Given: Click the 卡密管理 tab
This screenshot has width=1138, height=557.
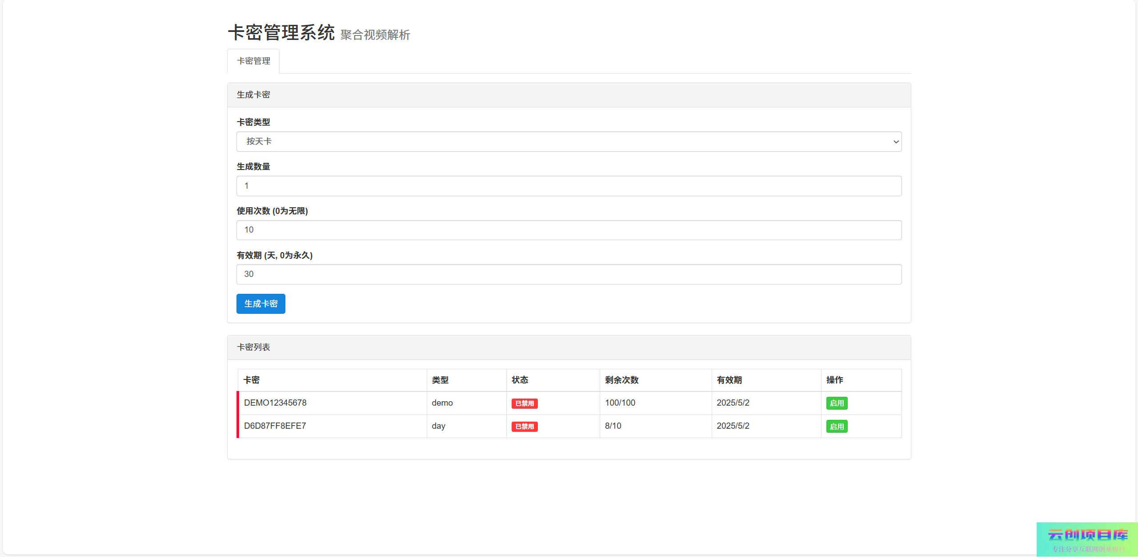Looking at the screenshot, I should click(253, 61).
